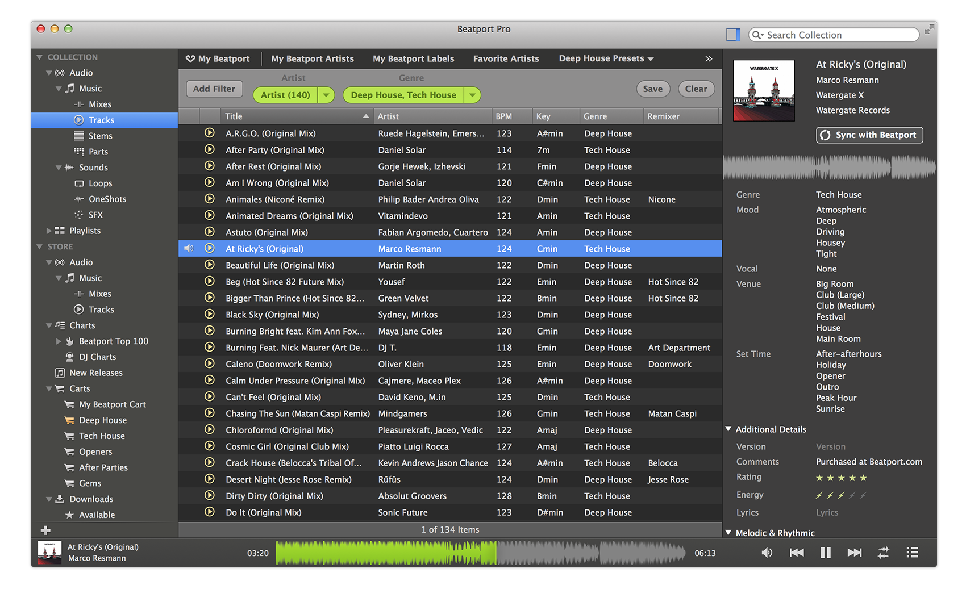The width and height of the screenshot is (966, 602).
Task: Open the Deep House, Tech House genre dropdown
Action: (x=472, y=95)
